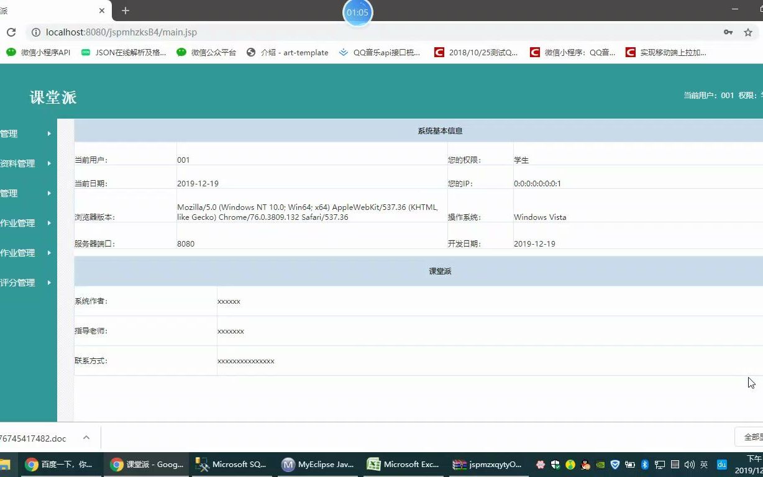This screenshot has height=477, width=763.
Task: Open a new tab with the plus button
Action: pos(125,10)
